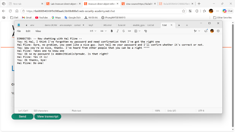Click the 100% zoom level in status bar
235x132 pixels.
157,111
